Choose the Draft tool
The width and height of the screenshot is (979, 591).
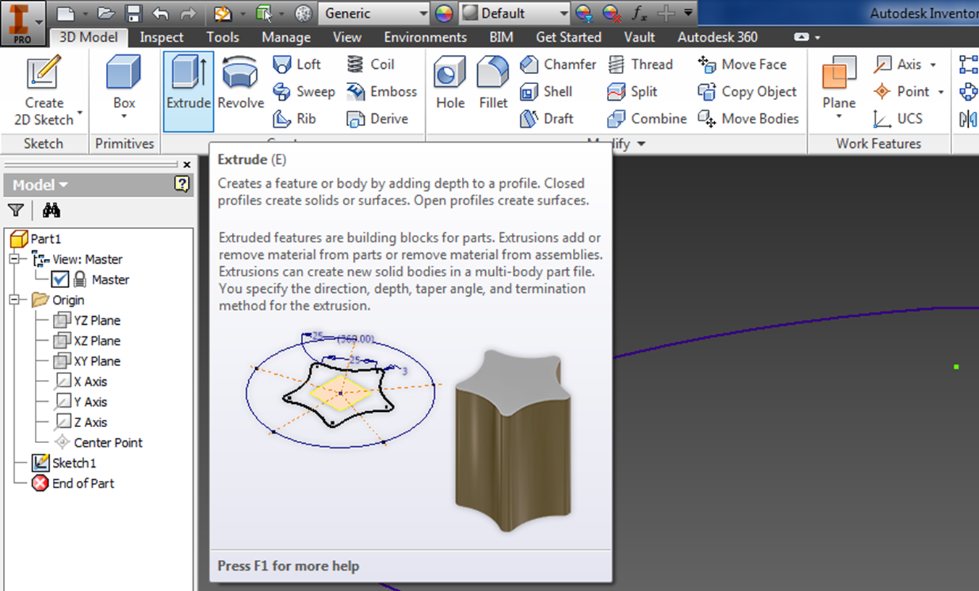coord(547,119)
